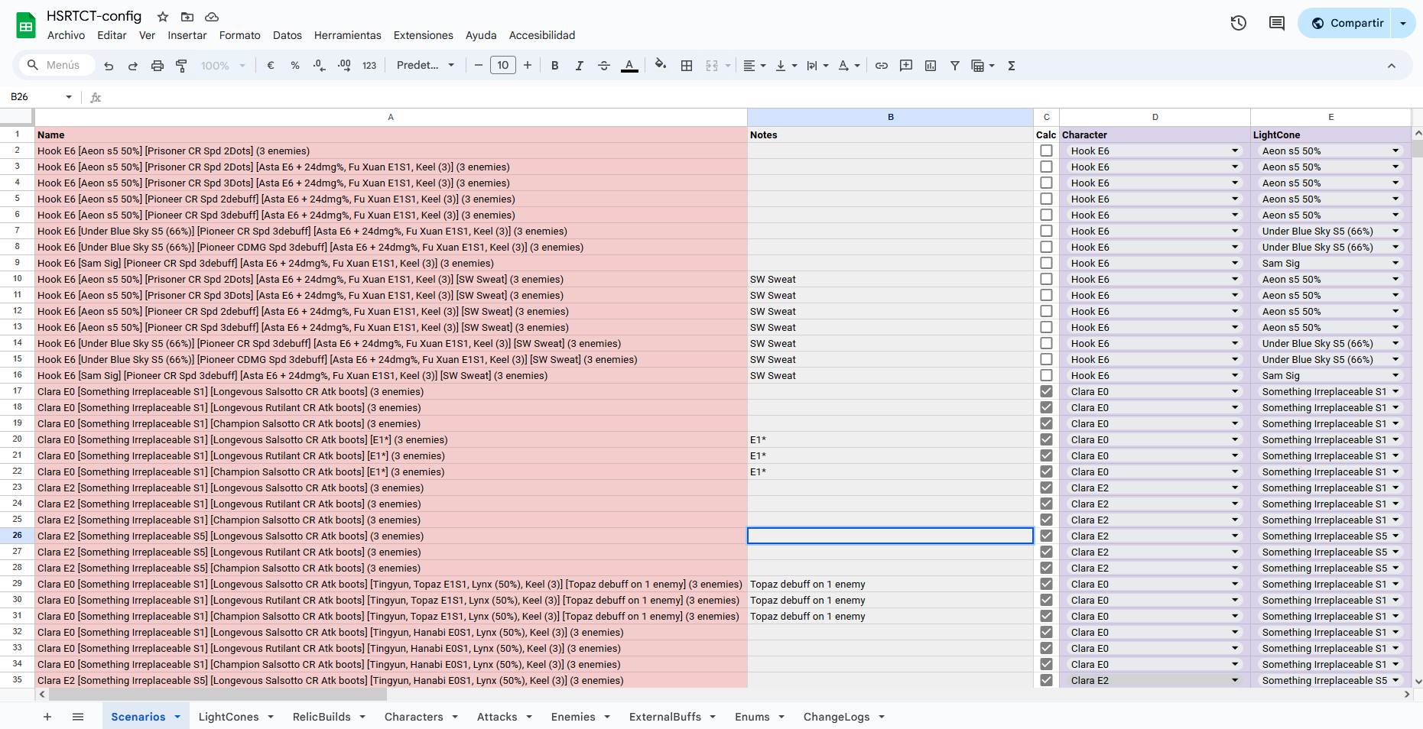Click the redo arrow icon
The height and width of the screenshot is (729, 1423).
pos(133,66)
